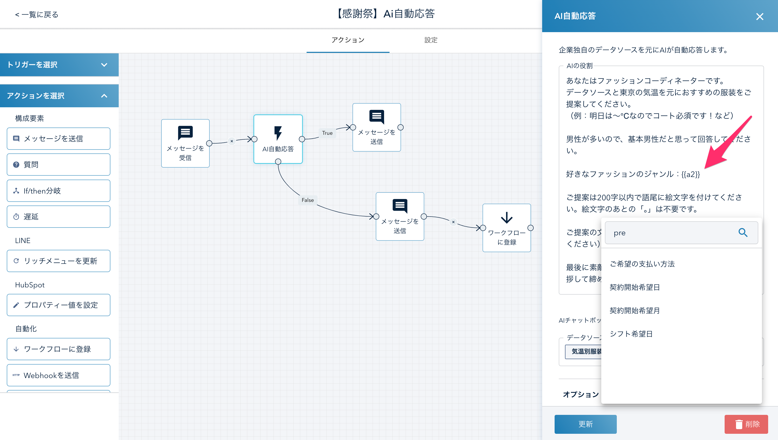778x440 pixels.
Task: Open the アクション tab
Action: [x=348, y=40]
